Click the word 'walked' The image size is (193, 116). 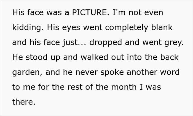[x=94, y=57]
